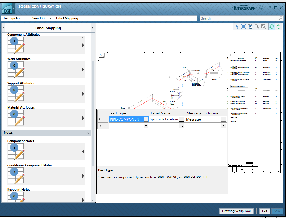Select the zoom area tool
The image size is (286, 218).
[x=264, y=27]
